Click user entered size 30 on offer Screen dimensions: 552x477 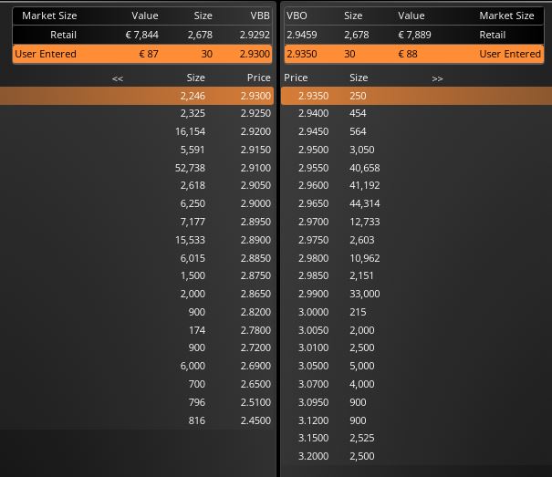(x=349, y=54)
